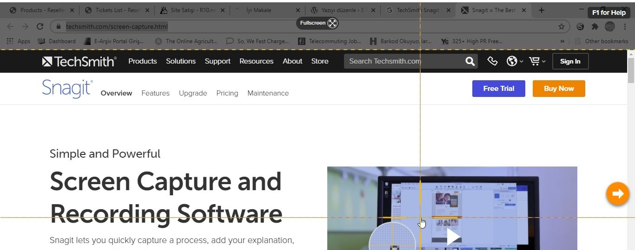635x250 pixels.
Task: Click the 'Simple and Powerful' heading text
Action: (x=105, y=154)
